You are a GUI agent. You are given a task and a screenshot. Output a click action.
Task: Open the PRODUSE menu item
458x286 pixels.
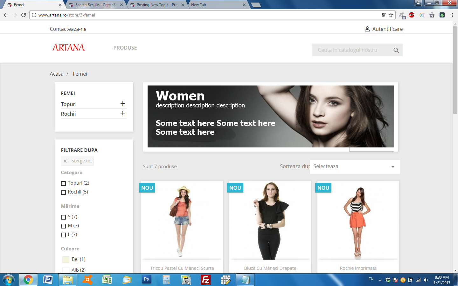click(125, 48)
